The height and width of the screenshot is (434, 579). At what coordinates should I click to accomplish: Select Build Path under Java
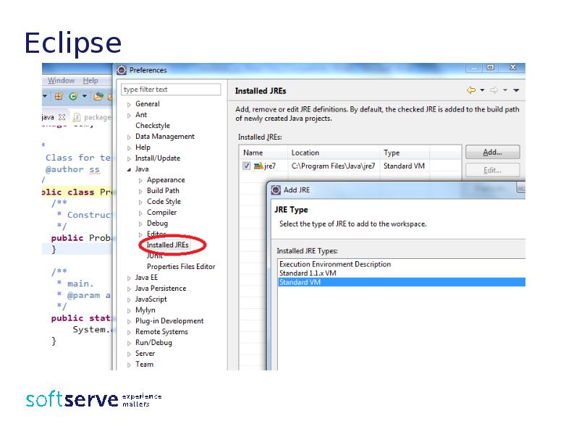point(163,191)
